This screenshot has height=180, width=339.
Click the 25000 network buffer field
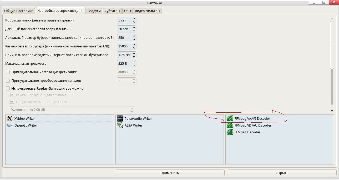point(127,46)
